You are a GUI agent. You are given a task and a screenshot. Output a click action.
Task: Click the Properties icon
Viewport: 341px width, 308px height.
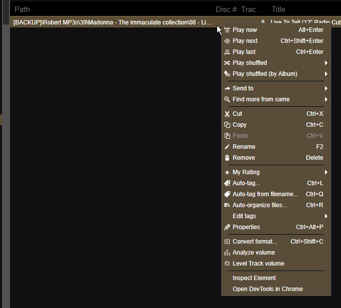[227, 227]
